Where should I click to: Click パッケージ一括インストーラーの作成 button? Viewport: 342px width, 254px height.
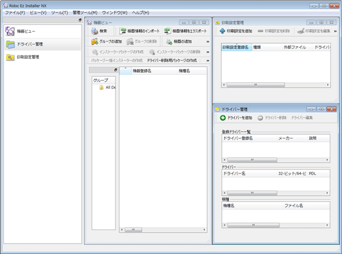(x=117, y=61)
